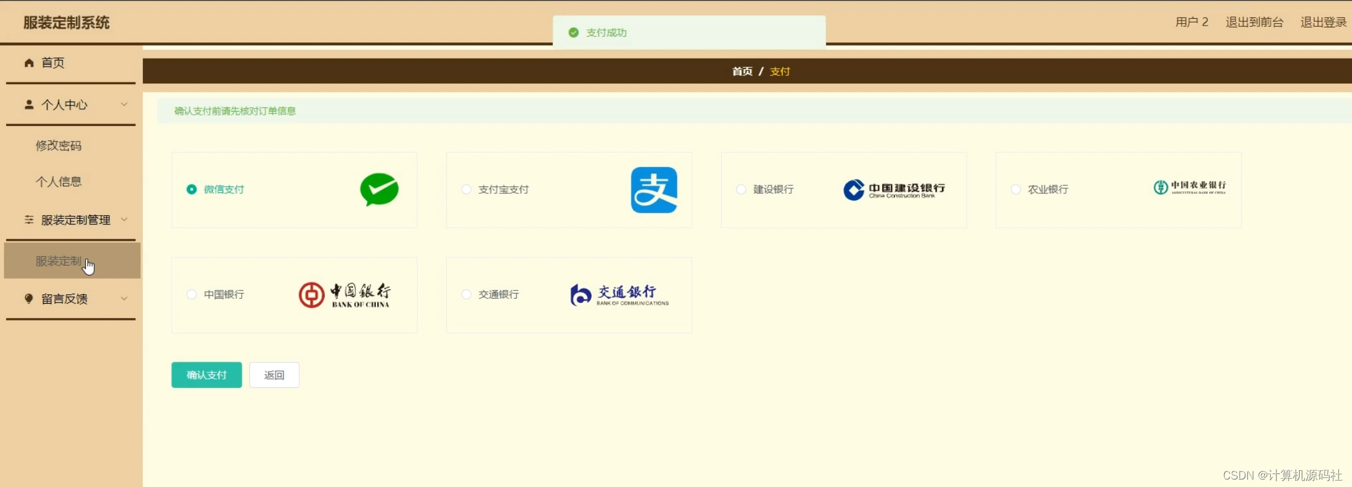Click the 个人中心 menu label
The width and height of the screenshot is (1352, 487).
pyautogui.click(x=64, y=105)
